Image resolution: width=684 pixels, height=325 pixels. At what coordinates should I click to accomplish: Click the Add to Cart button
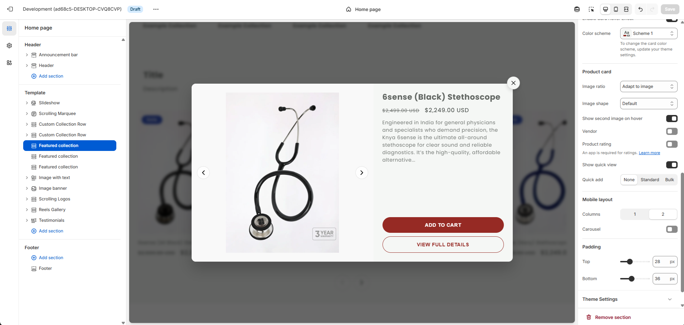pos(443,225)
